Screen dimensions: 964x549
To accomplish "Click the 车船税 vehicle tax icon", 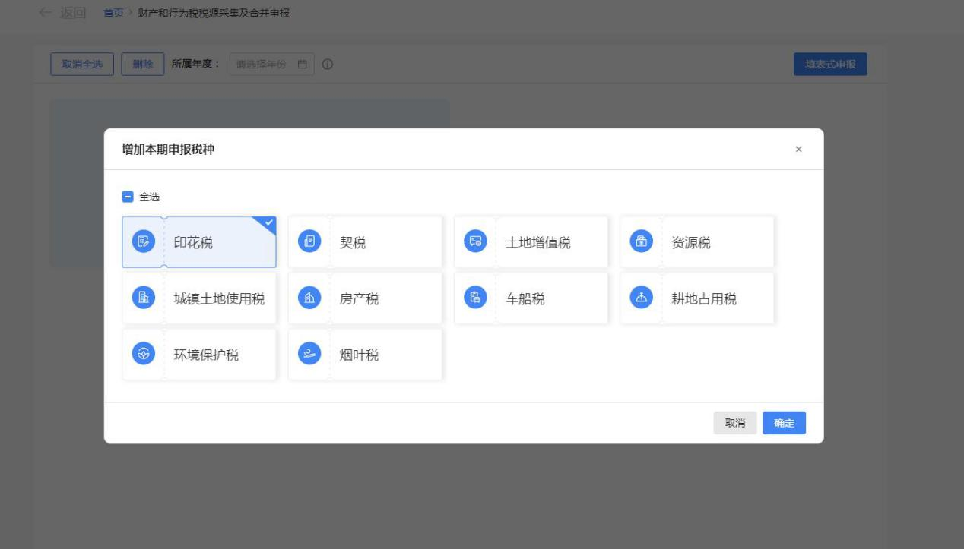I will (475, 298).
